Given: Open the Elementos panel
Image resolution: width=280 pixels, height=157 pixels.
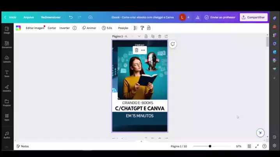Looking at the screenshot, I should tap(7, 45).
